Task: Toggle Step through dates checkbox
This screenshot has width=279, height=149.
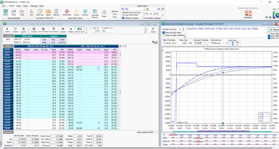Action: [x=163, y=33]
